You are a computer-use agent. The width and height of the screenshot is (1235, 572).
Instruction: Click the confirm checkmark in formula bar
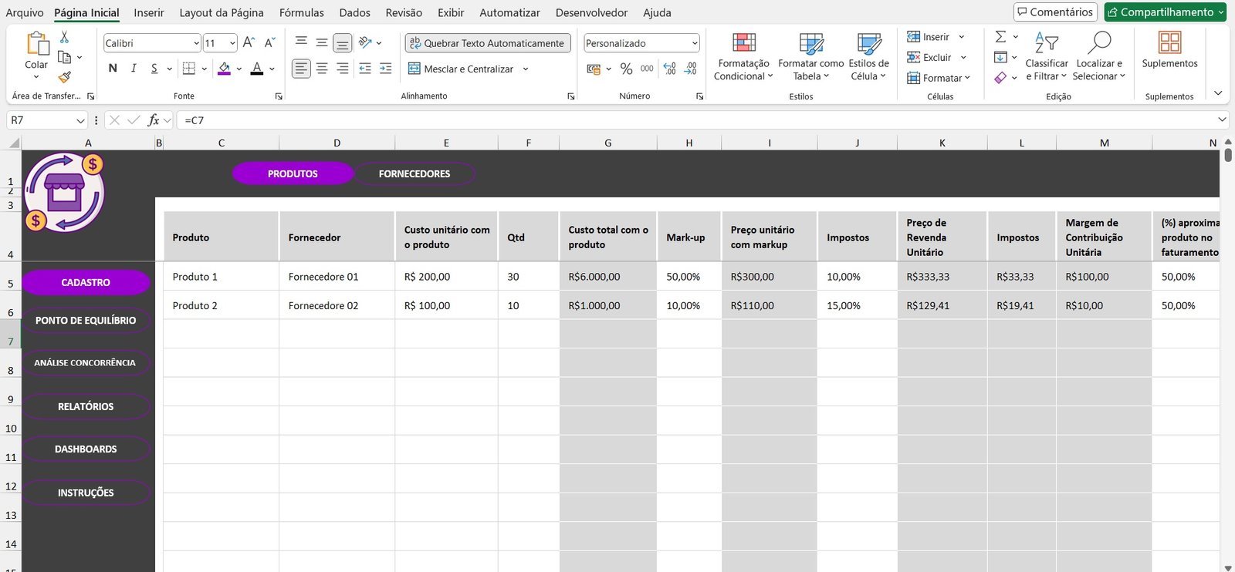[x=134, y=120]
